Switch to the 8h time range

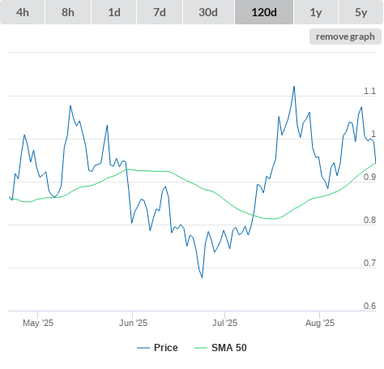pos(68,12)
